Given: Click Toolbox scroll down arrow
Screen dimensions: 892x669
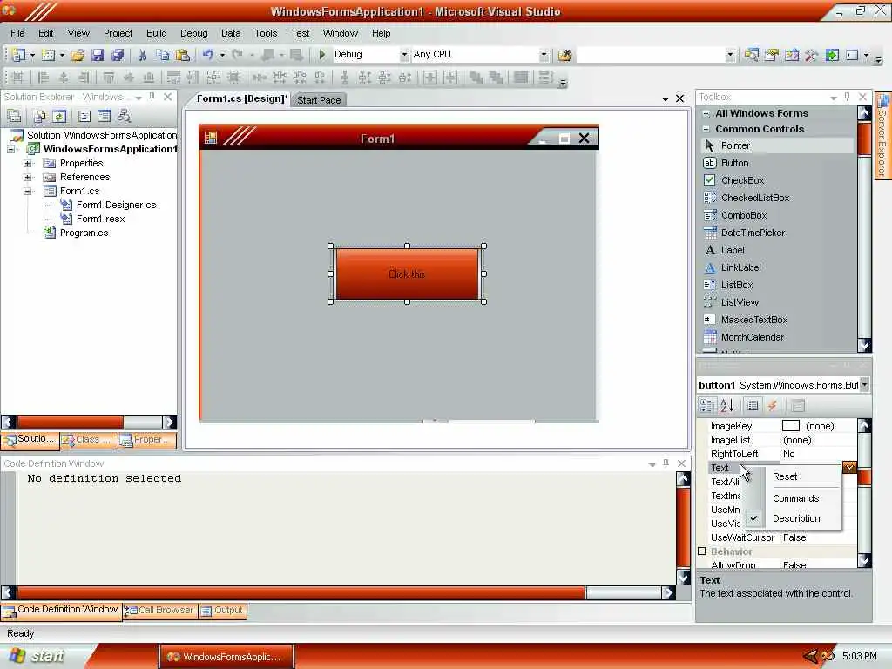Looking at the screenshot, I should 864,345.
